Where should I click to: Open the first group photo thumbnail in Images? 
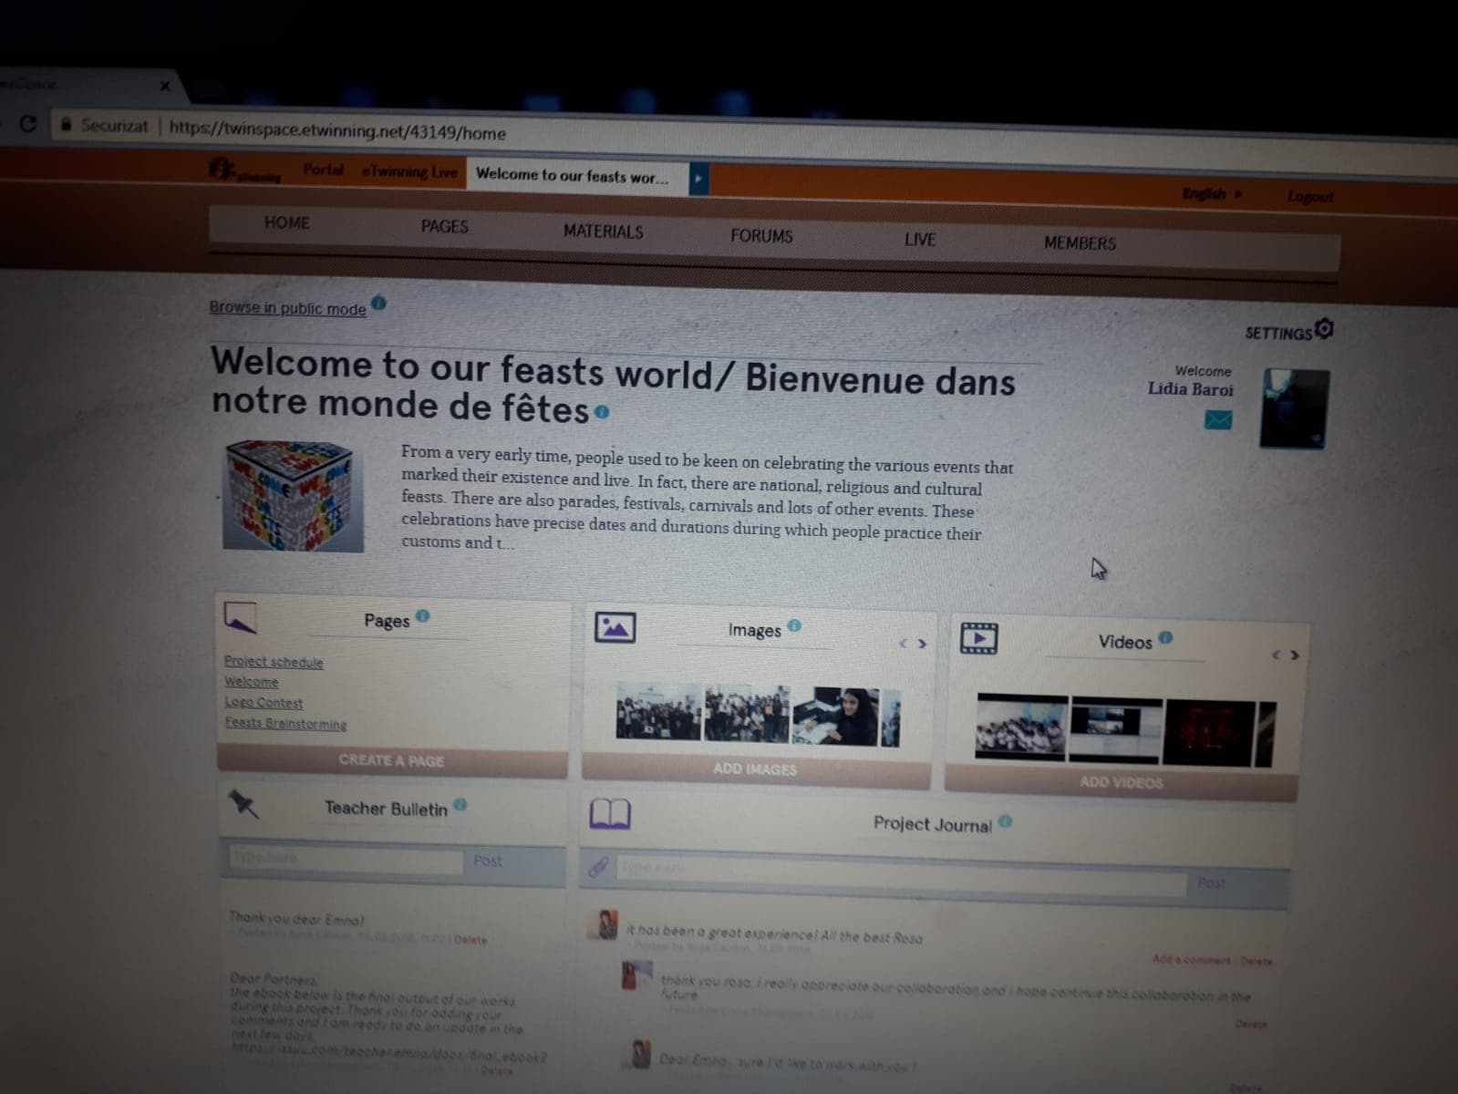[x=657, y=713]
